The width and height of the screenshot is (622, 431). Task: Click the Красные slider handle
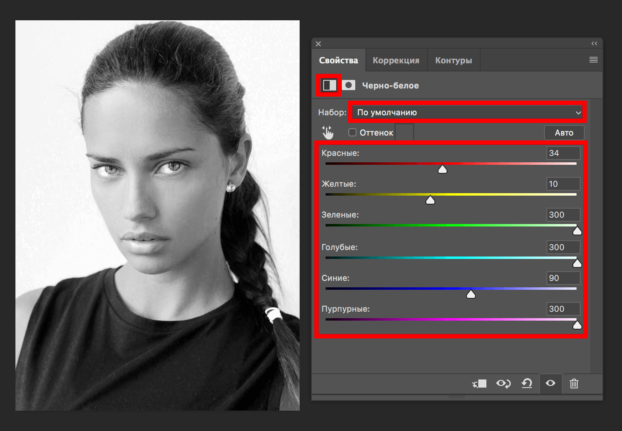click(443, 169)
